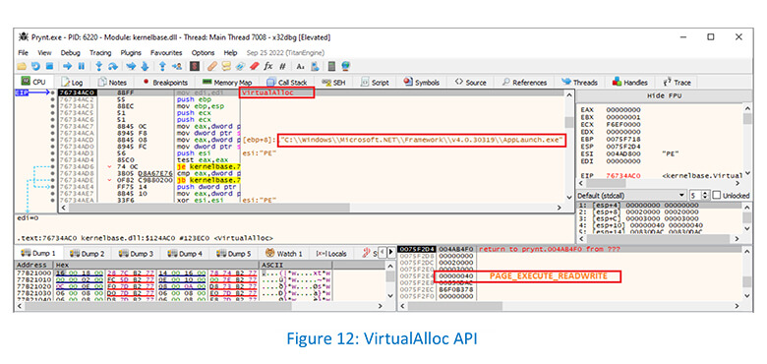767x364 pixels.
Task: Switch to the Script tab
Action: point(376,83)
